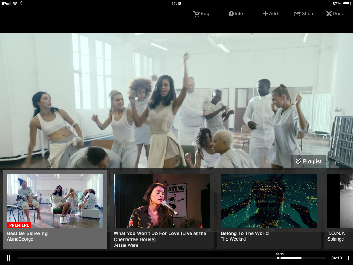Click the artist name 'Jessie Ware'
Image resolution: width=353 pixels, height=265 pixels.
[126, 245]
